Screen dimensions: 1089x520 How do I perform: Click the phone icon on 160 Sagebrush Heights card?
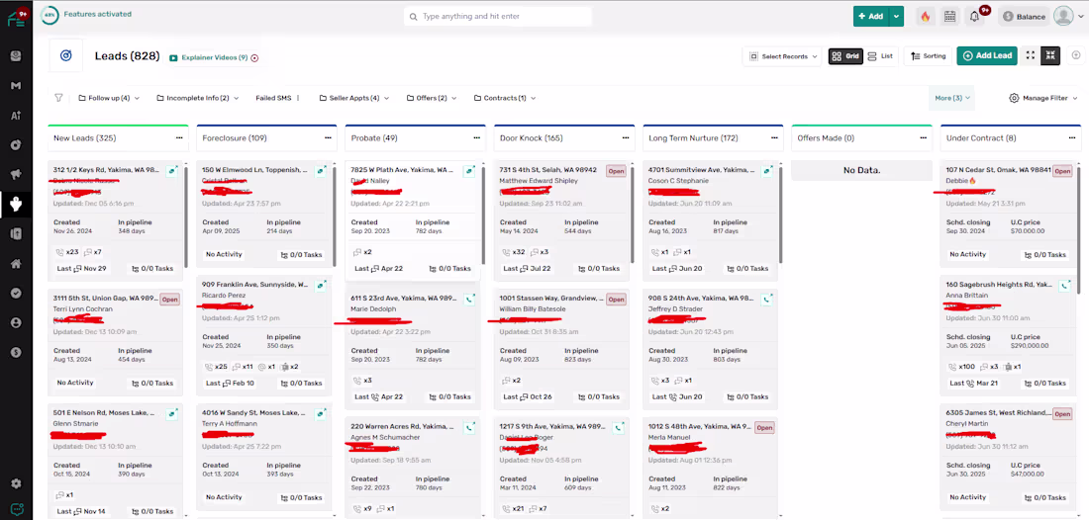[x=1064, y=286]
